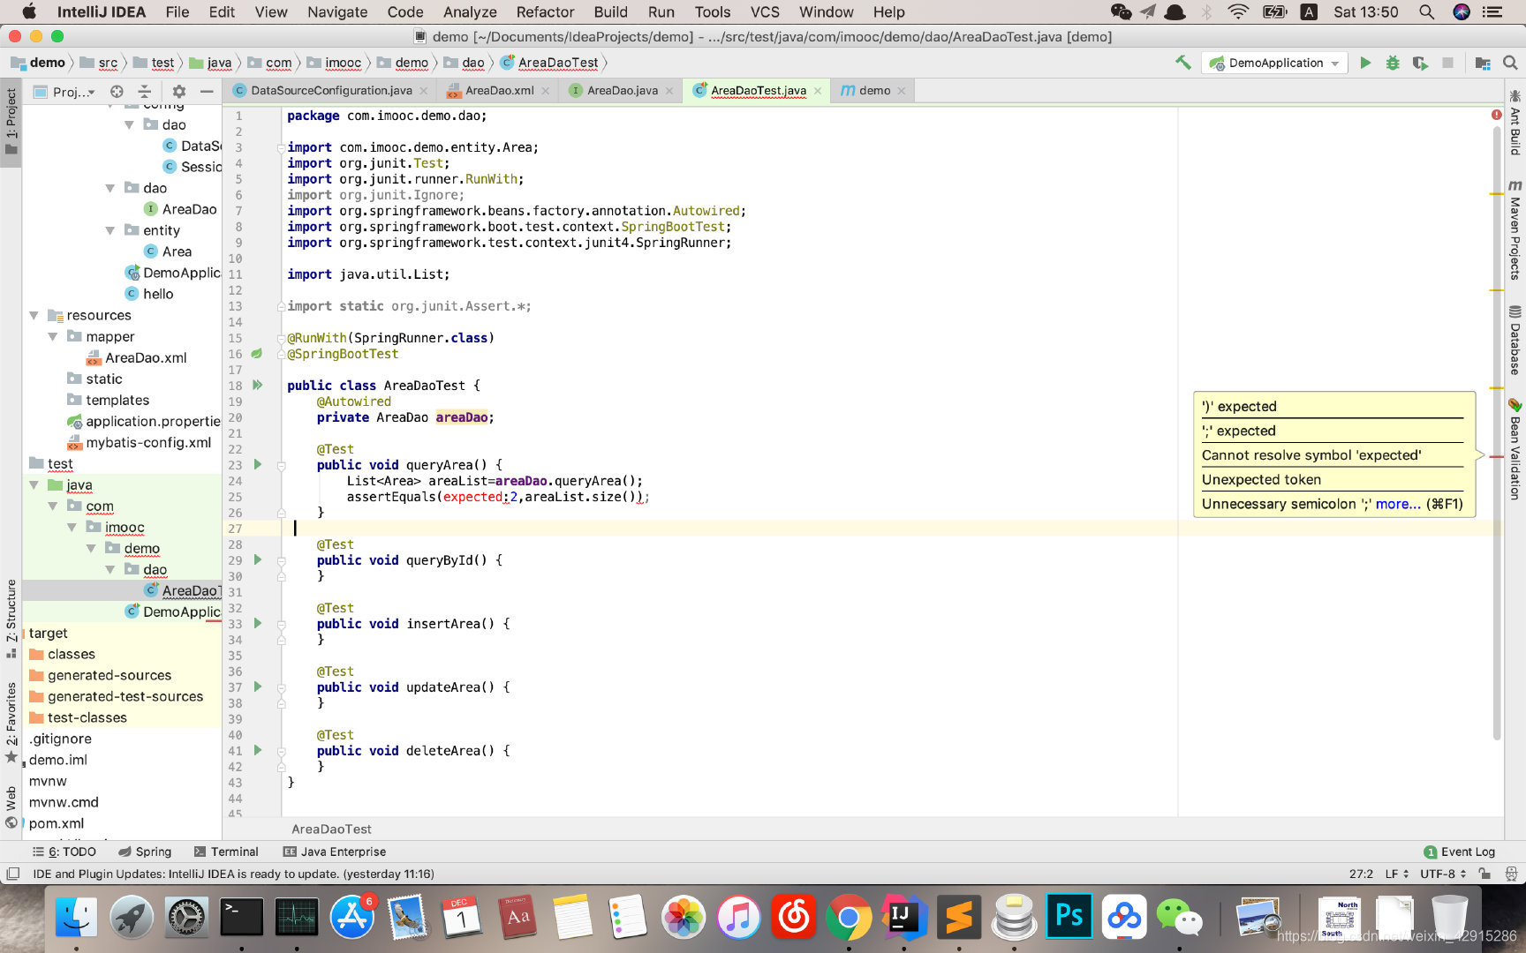Click the editor vertical scrollbar thumb
The image size is (1526, 953).
point(1496,432)
